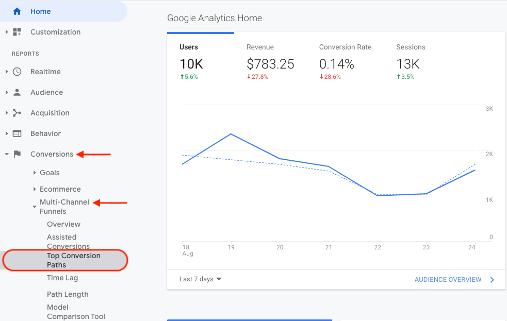This screenshot has width=507, height=321.
Task: Click the Behavior panel icon
Action: (17, 133)
